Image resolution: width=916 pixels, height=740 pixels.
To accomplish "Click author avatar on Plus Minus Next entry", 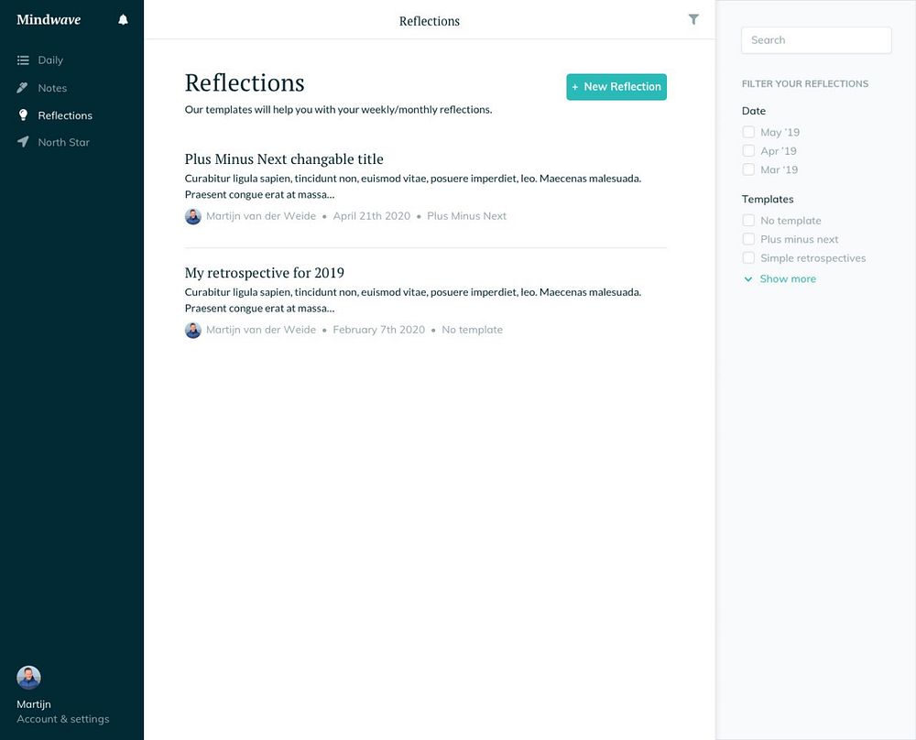I will tap(192, 216).
